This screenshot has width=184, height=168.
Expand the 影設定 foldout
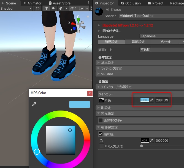coord(140,108)
